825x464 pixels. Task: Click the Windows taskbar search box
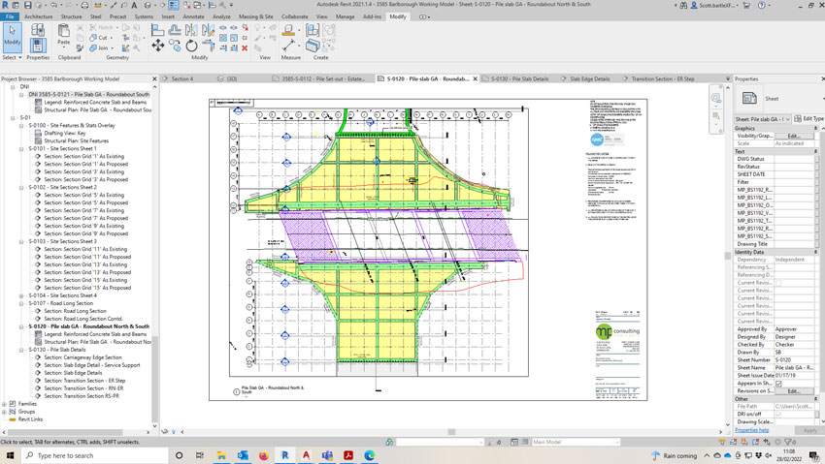(x=92, y=454)
